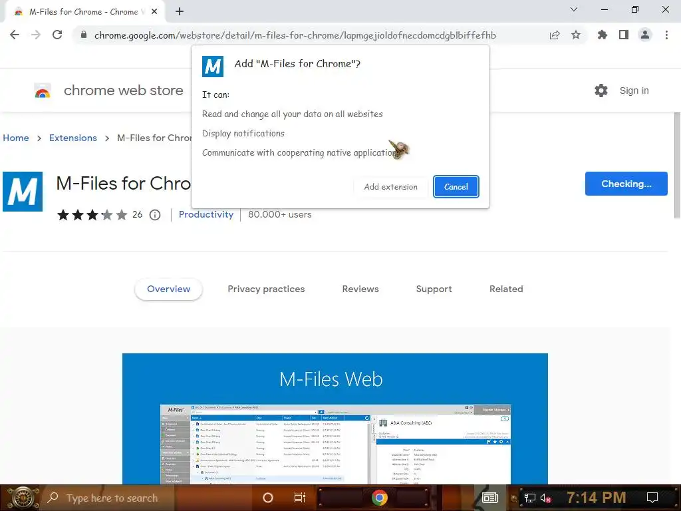Viewport: 681px width, 511px height.
Task: Click the page vertical scrollbar
Action: (677, 165)
